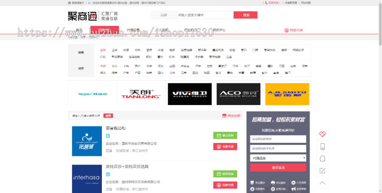Open the ViVi 维卫 brand banner
The width and height of the screenshot is (382, 193).
190,94
